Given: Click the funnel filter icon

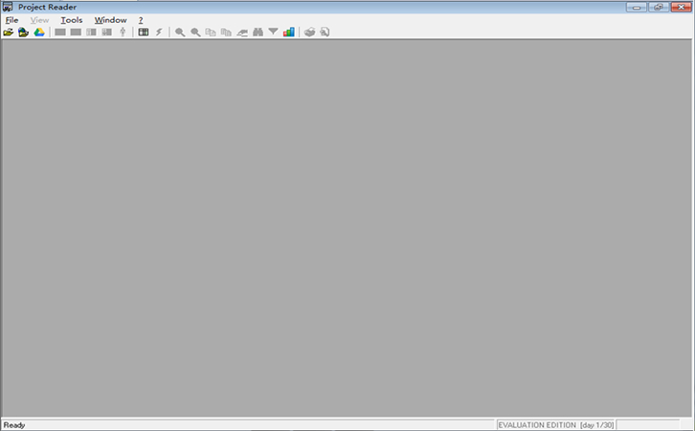Looking at the screenshot, I should point(274,32).
